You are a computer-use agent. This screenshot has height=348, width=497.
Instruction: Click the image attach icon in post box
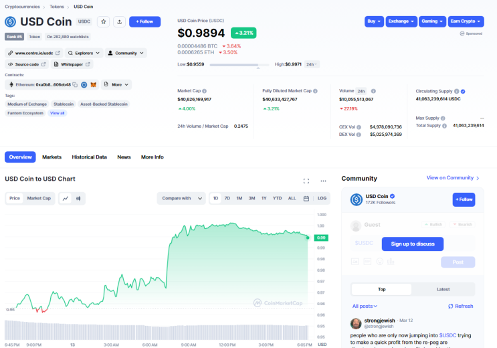[x=355, y=262]
